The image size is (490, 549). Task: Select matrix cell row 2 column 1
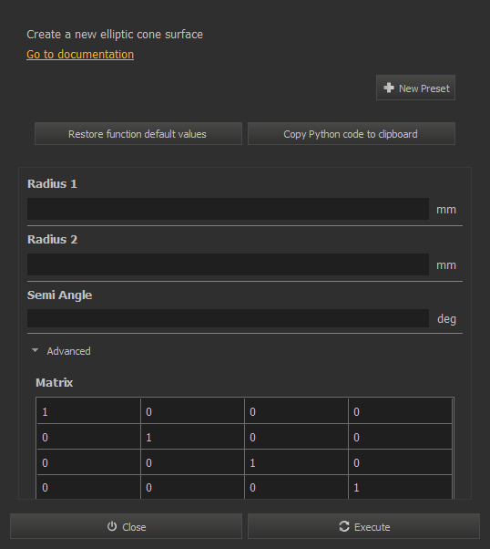click(88, 437)
